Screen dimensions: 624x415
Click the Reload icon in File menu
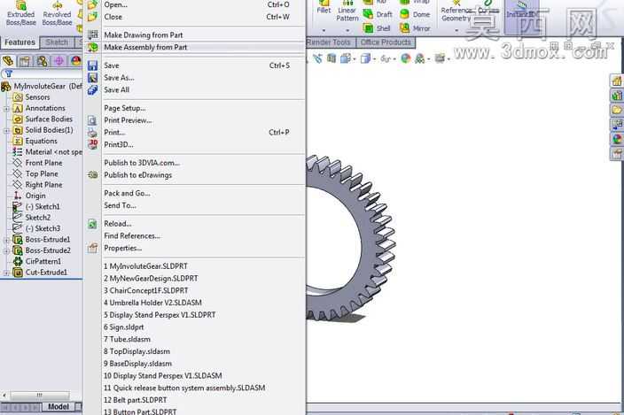(x=92, y=224)
